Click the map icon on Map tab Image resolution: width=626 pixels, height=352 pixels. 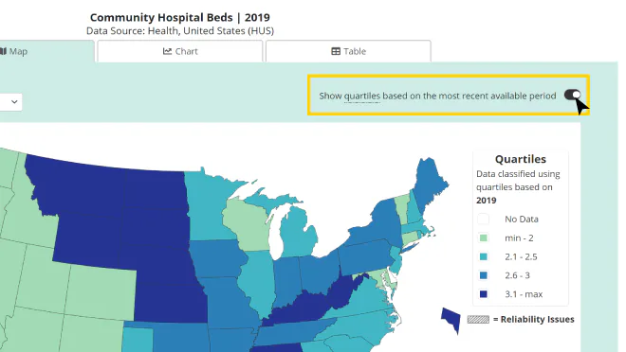(x=3, y=51)
